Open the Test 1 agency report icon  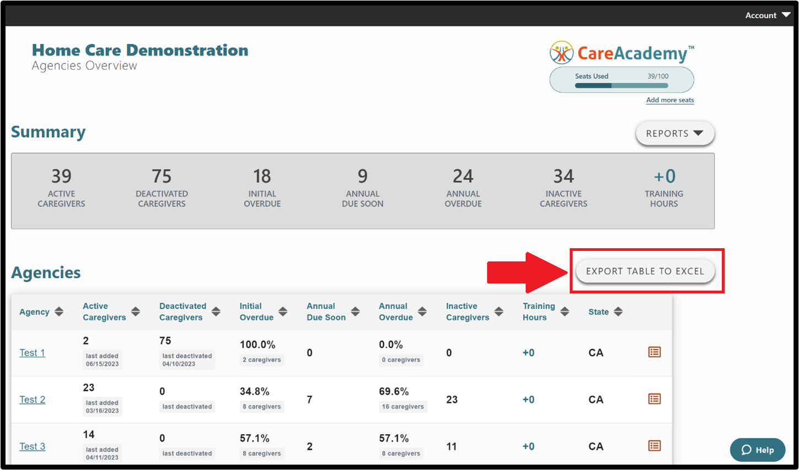click(x=654, y=352)
